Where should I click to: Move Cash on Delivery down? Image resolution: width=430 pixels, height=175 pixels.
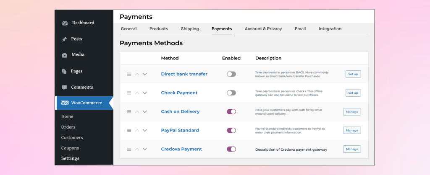pos(145,111)
